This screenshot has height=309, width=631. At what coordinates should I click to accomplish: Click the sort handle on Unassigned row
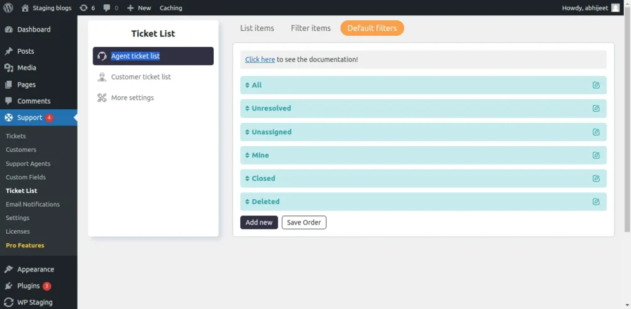coord(247,132)
